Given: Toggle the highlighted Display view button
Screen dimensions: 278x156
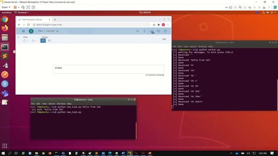Looking at the screenshot, I should click(43, 41).
